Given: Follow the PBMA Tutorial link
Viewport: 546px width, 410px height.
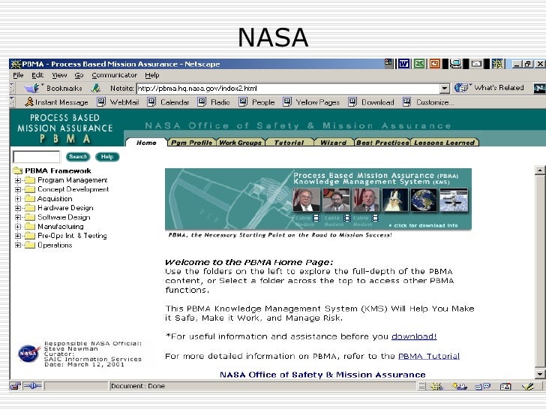Looking at the screenshot, I should click(x=429, y=356).
